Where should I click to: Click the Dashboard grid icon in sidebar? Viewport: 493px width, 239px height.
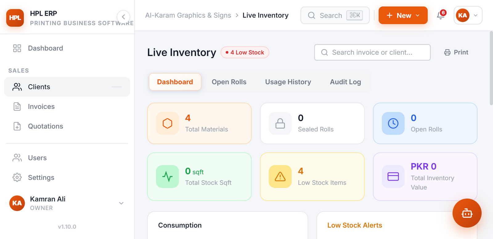click(x=17, y=48)
